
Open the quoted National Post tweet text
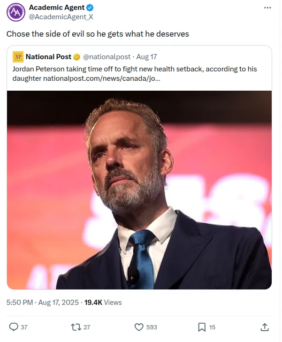[135, 73]
